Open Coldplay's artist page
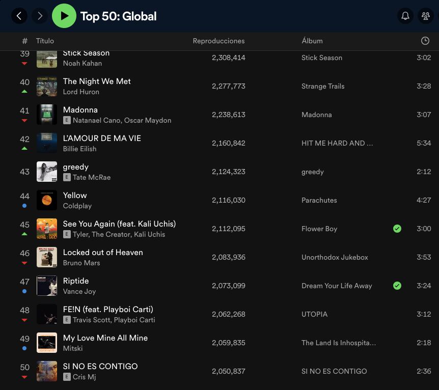439x390 pixels. pyautogui.click(x=79, y=206)
